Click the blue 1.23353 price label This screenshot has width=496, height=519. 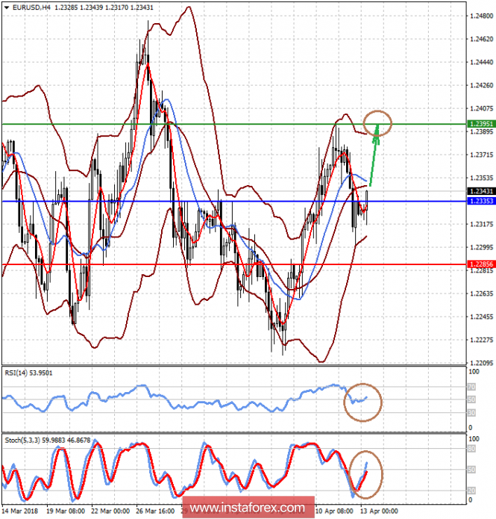481,201
